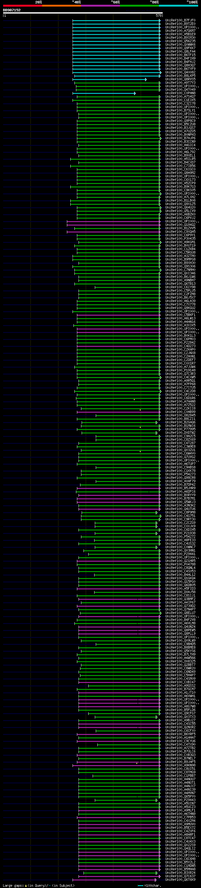Open hit UniRef100_Q18402
This screenshot has height=888, width=201.
tap(180, 225)
